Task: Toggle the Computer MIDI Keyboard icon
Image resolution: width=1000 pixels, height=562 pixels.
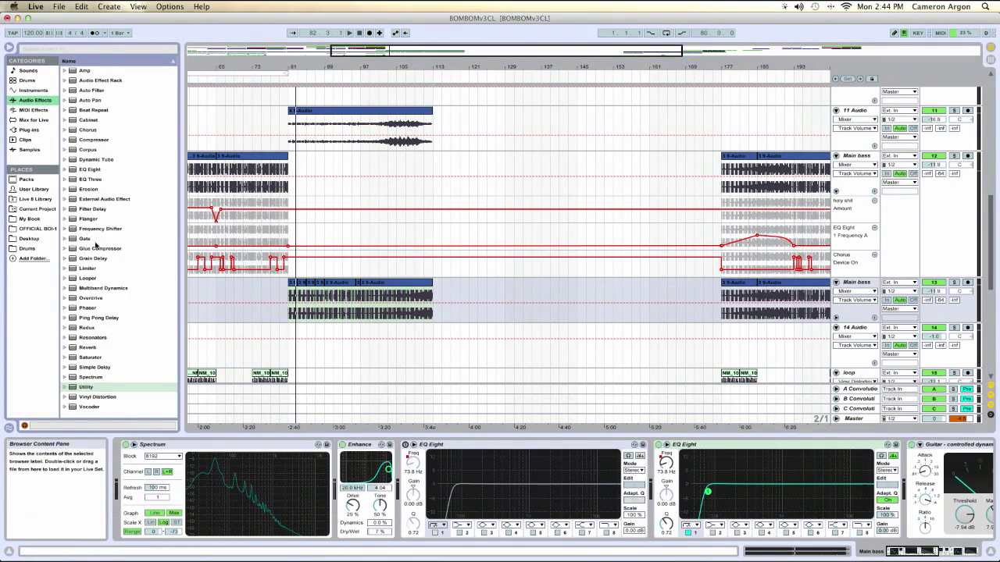Action: pos(905,33)
